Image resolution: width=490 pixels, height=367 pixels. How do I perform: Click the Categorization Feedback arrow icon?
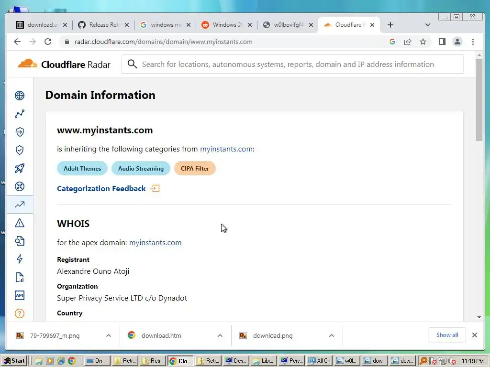155,188
